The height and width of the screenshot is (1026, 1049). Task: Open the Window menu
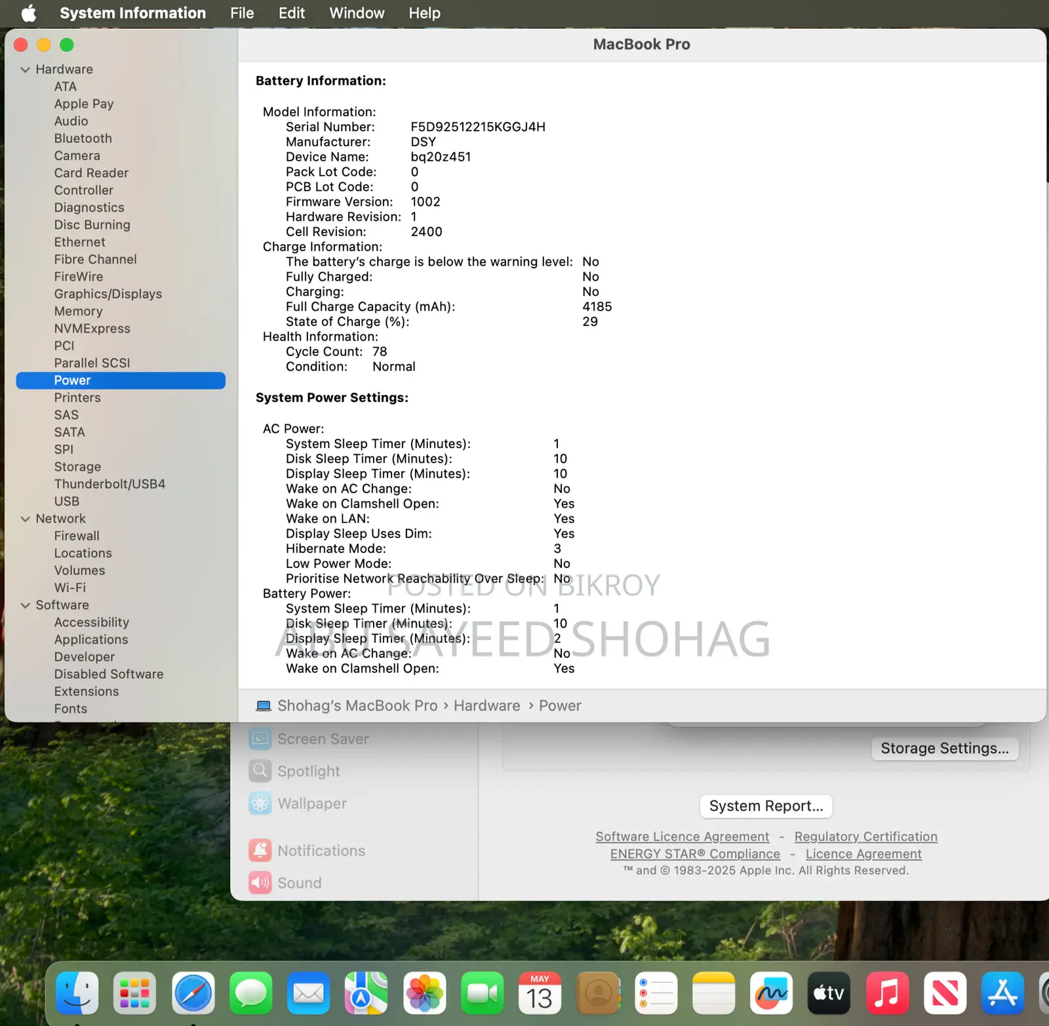click(357, 13)
